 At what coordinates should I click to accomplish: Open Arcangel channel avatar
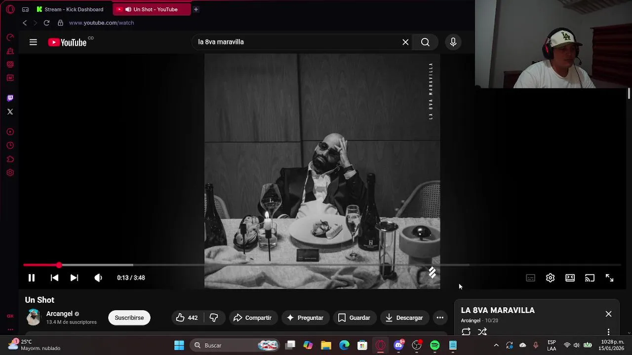click(34, 318)
